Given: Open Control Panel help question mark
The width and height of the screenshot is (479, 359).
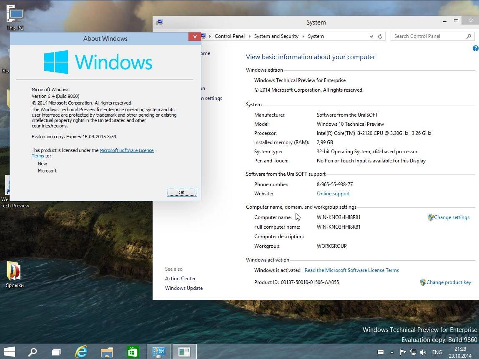Looking at the screenshot, I should click(x=476, y=48).
